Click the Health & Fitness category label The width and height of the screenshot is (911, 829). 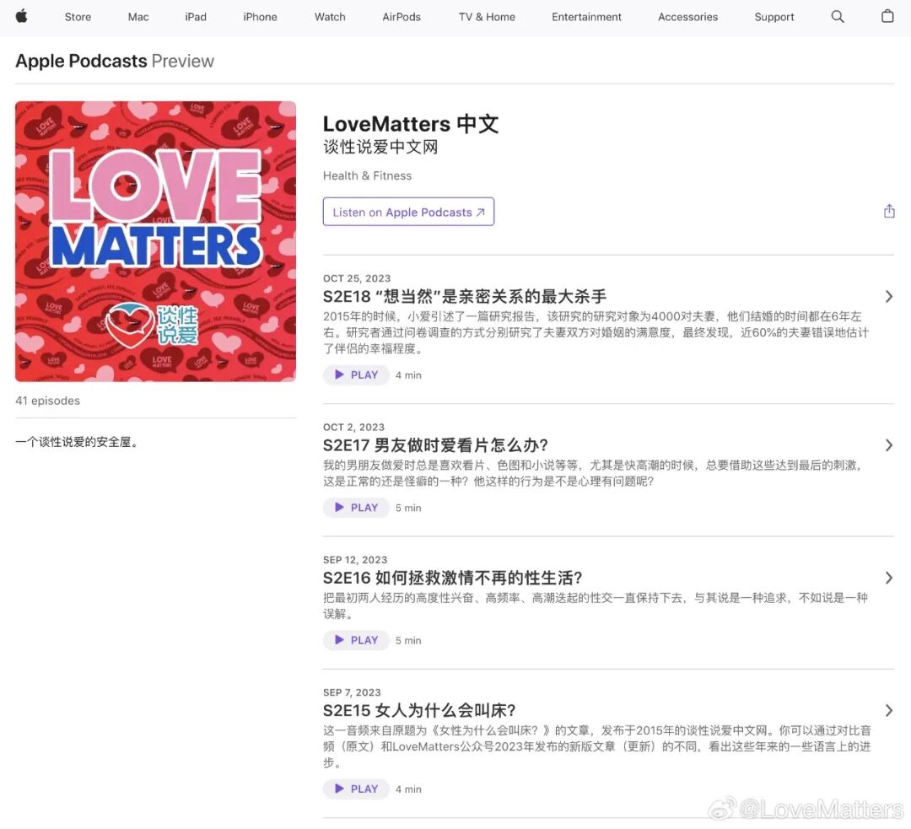pos(367,175)
